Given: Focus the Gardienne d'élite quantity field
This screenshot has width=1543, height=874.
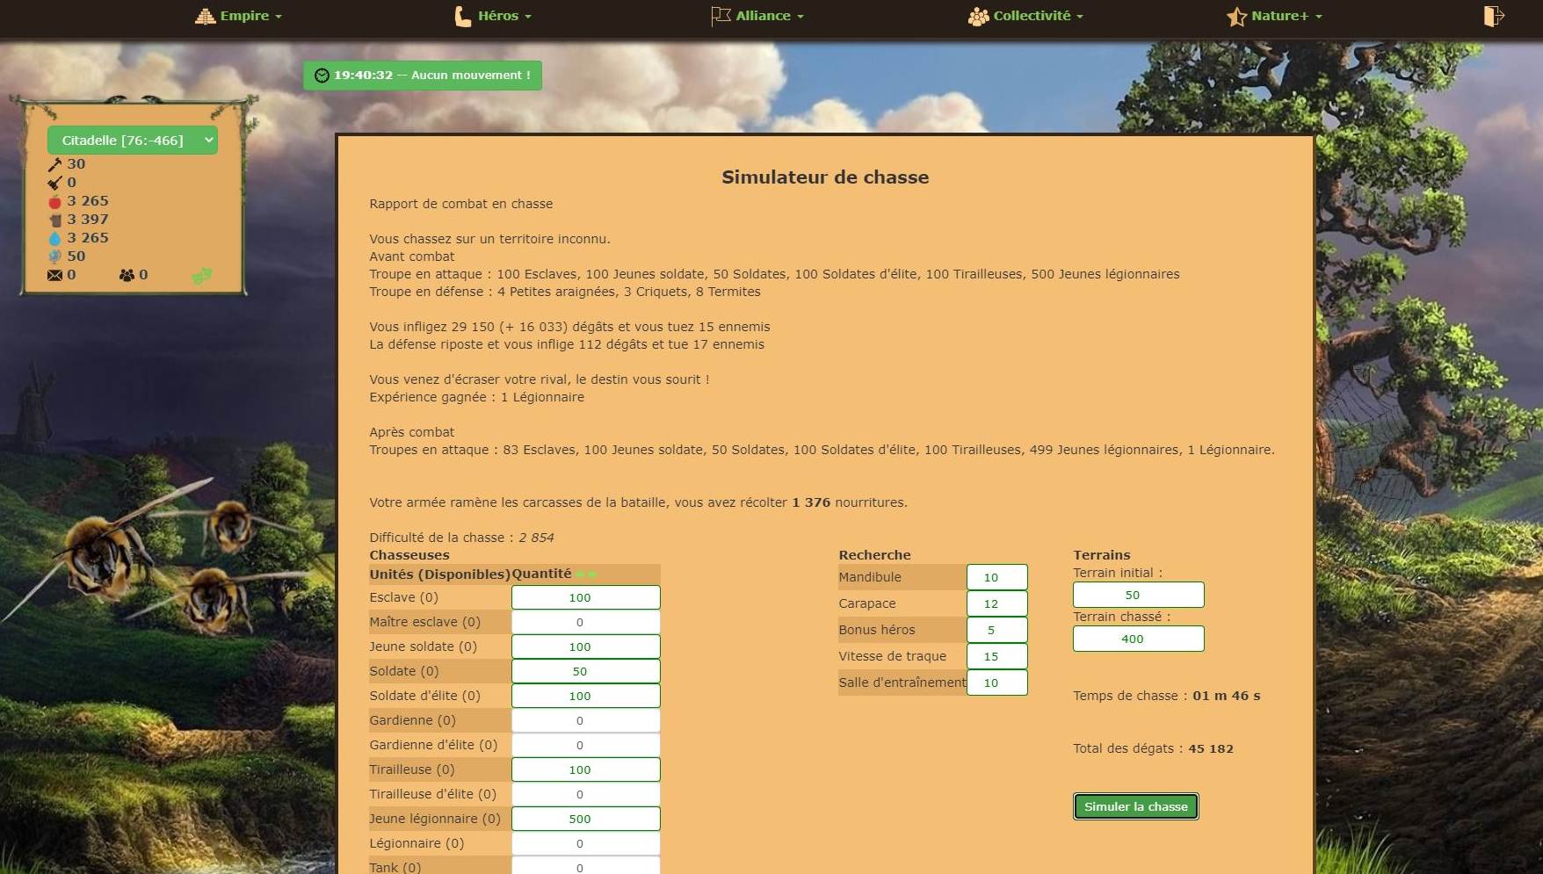Looking at the screenshot, I should click(585, 745).
